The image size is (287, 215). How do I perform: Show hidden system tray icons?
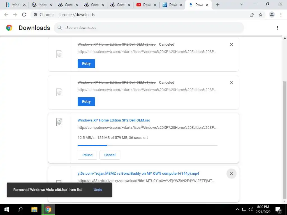click(237, 209)
